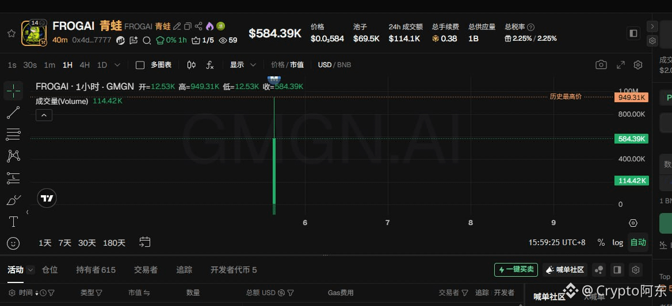672x306 pixels.
Task: Open the 0% 1h chef hat indicator
Action: (171, 40)
